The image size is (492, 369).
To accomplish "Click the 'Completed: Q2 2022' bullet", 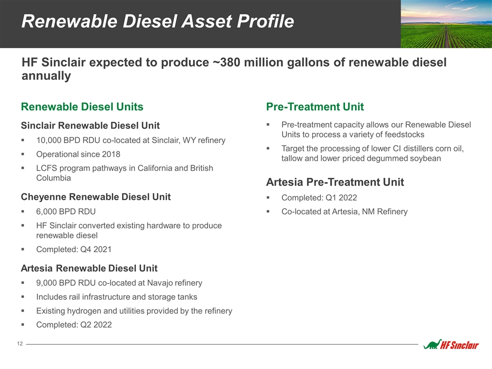I will (x=74, y=324).
